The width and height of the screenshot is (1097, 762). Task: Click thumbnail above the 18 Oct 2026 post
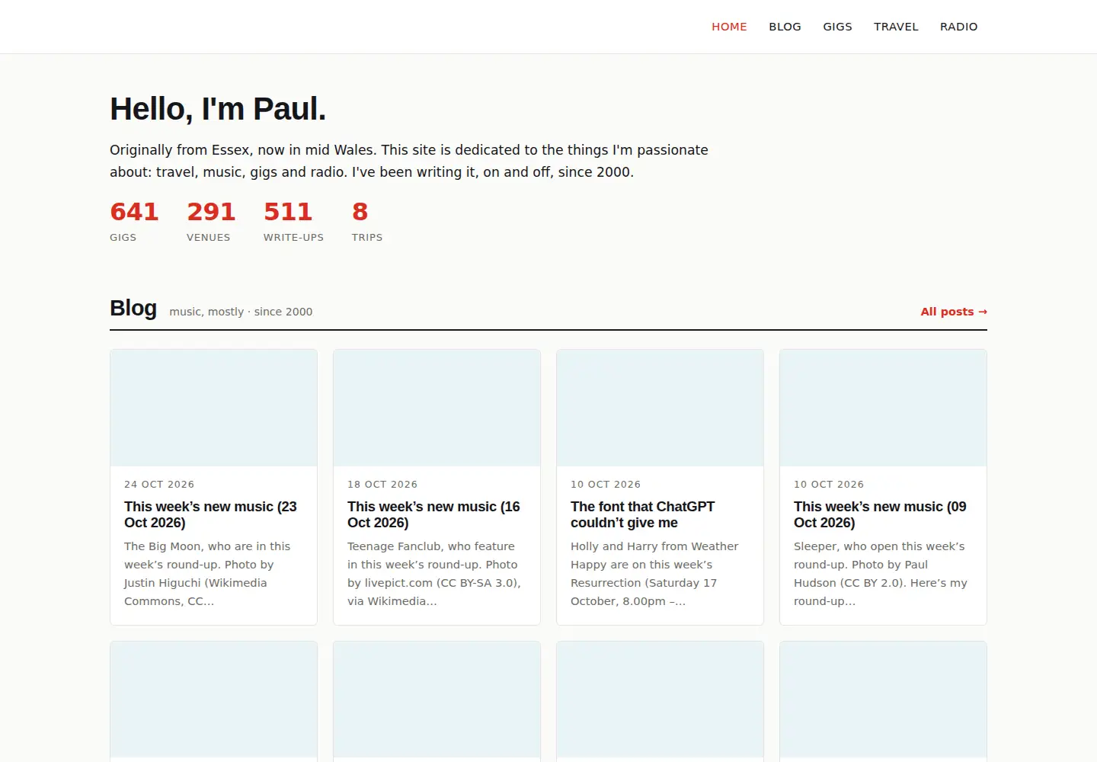437,408
